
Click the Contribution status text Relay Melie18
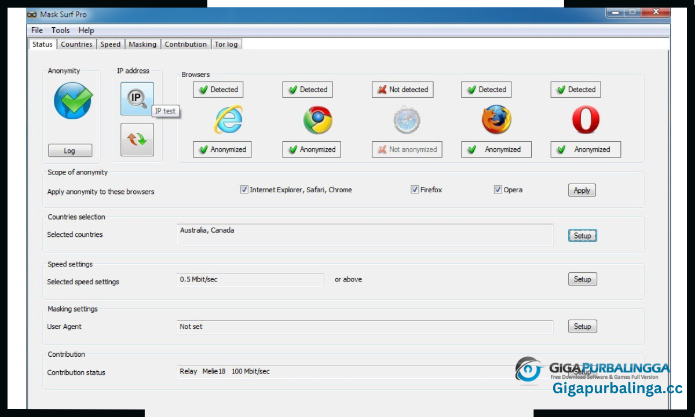pyautogui.click(x=225, y=371)
